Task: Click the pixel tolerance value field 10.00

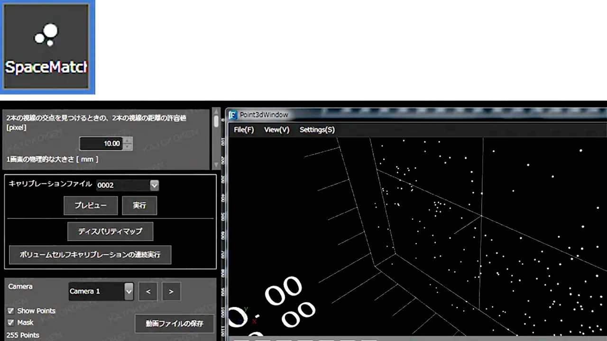Action: tap(101, 144)
